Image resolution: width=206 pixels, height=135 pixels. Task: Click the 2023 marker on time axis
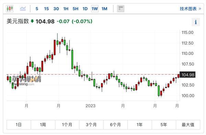90,106
